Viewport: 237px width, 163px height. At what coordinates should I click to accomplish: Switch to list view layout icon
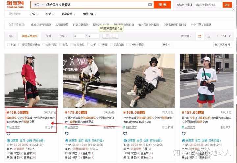[208, 36]
